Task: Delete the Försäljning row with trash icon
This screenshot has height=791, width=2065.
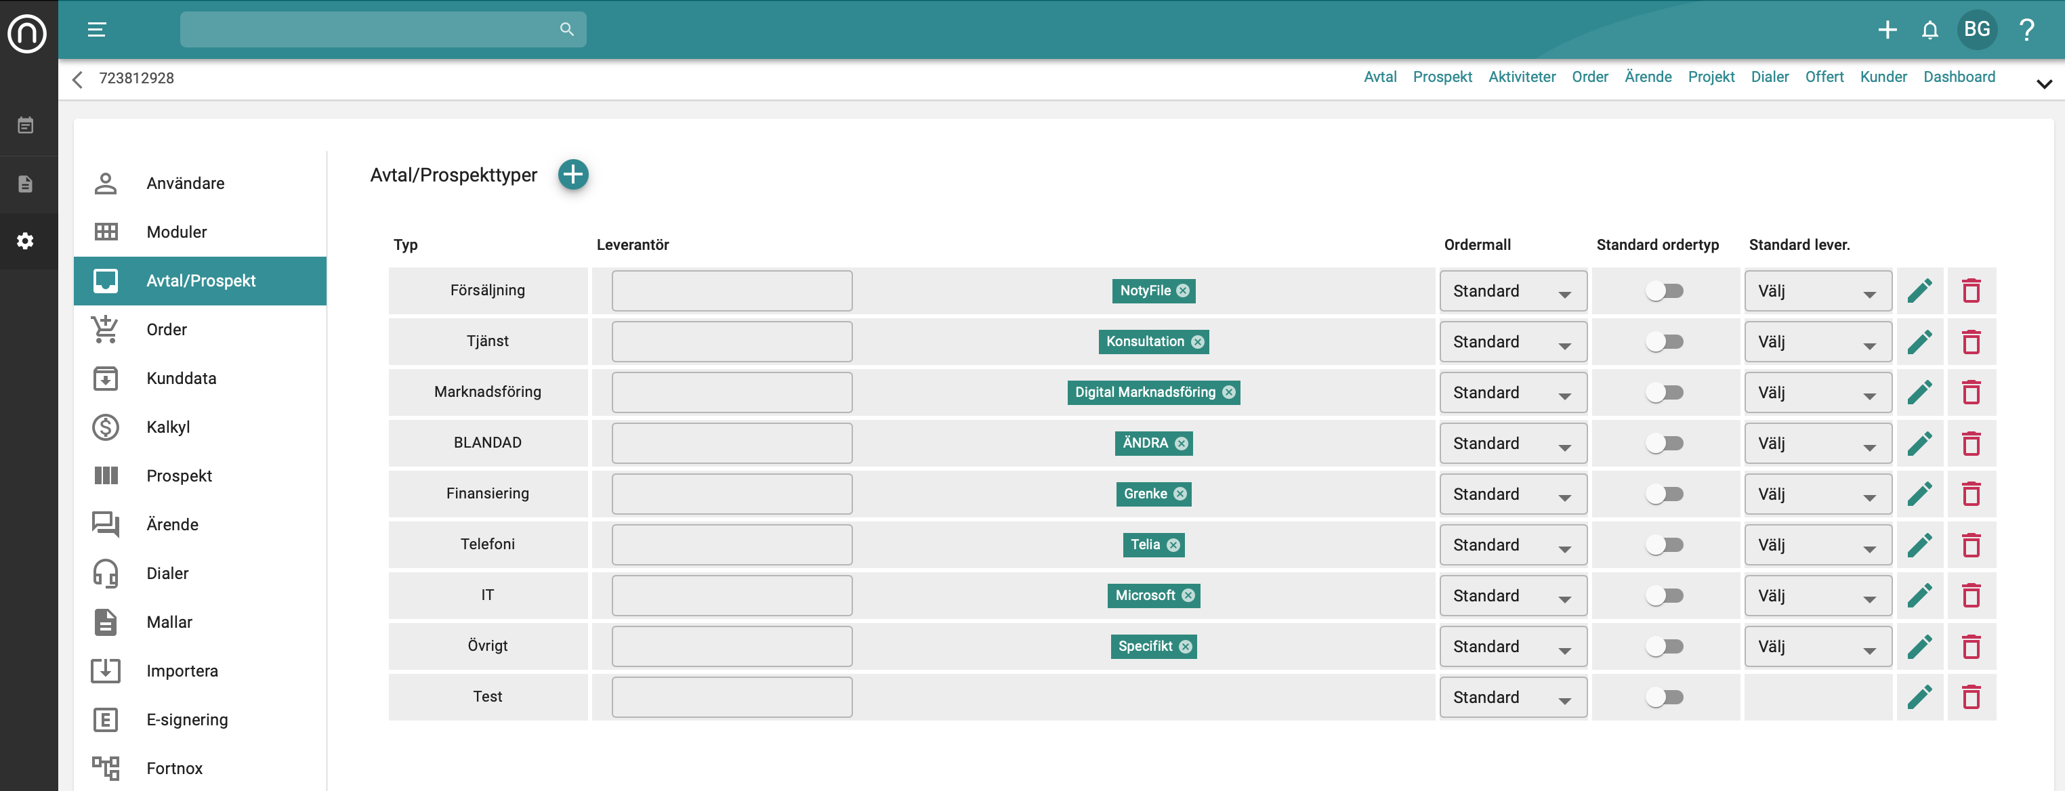Action: pos(1970,290)
